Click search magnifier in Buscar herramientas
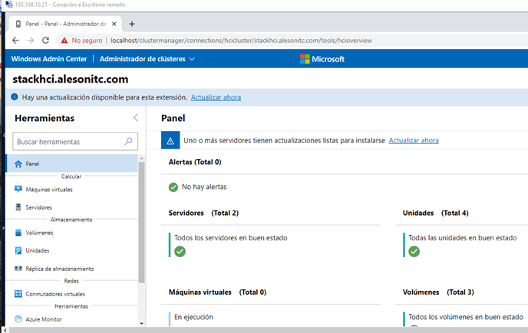 (x=128, y=142)
